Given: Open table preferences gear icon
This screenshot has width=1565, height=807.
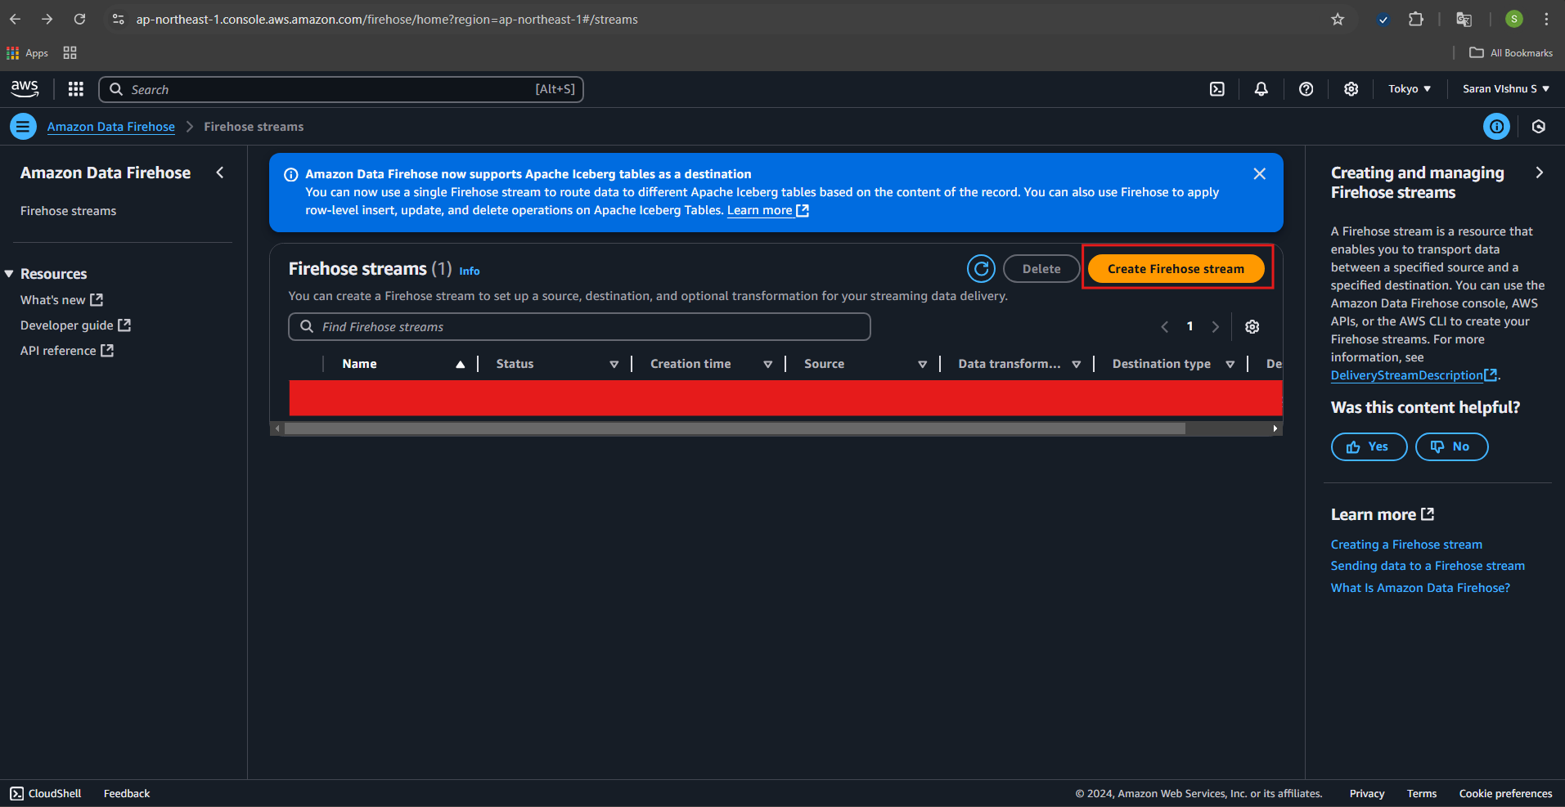Looking at the screenshot, I should [x=1252, y=327].
